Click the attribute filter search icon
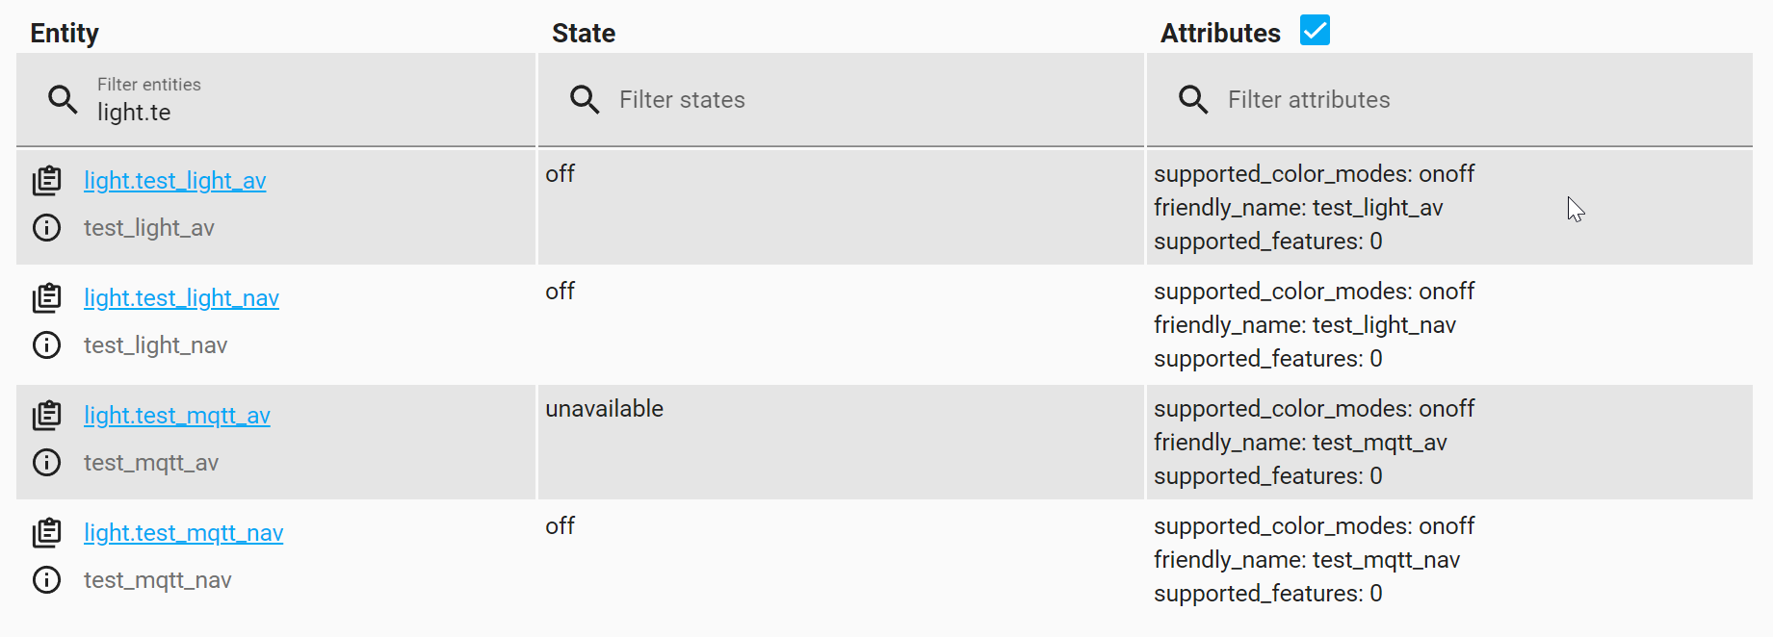The height and width of the screenshot is (637, 1773). (1193, 99)
